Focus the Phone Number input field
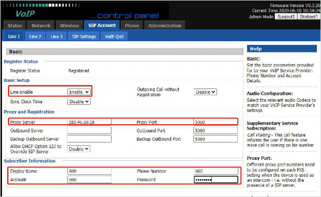 [x=216, y=171]
